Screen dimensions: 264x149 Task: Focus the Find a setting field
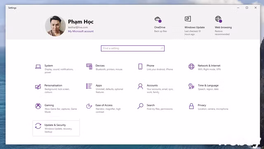click(x=133, y=49)
